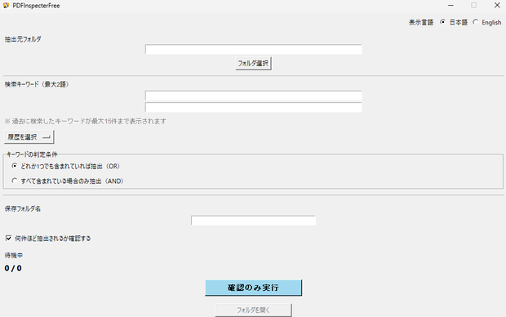Close the PDFInspecterFree window
Screen dimensions: 506x317
coord(497,6)
